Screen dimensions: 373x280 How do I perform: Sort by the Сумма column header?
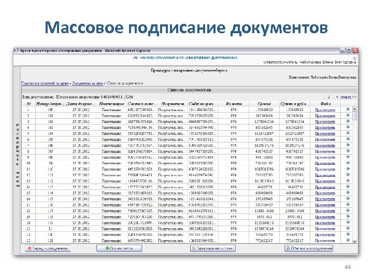pos(264,104)
